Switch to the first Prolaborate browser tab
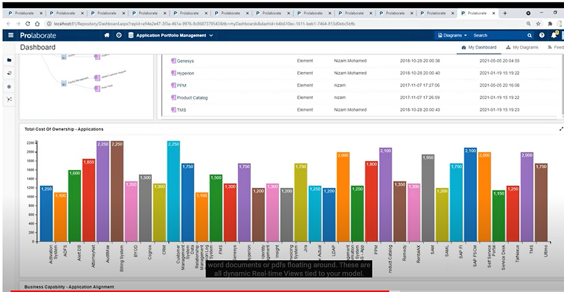 (24, 13)
